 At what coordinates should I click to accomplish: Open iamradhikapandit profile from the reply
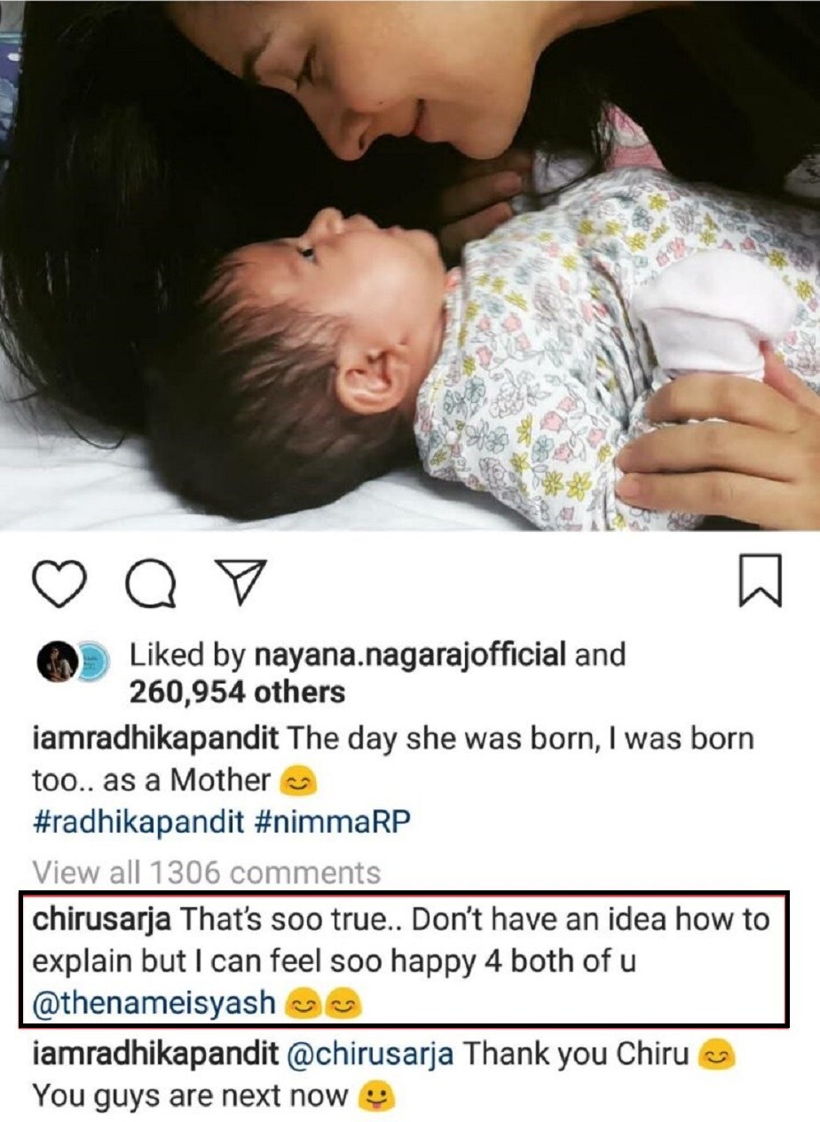click(155, 1055)
